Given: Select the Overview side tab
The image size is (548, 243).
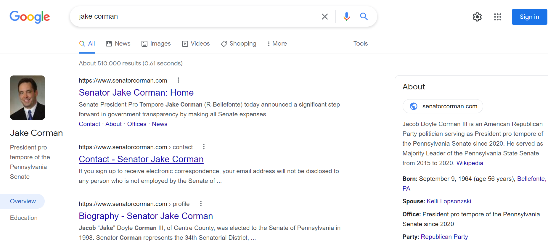Looking at the screenshot, I should pyautogui.click(x=23, y=201).
